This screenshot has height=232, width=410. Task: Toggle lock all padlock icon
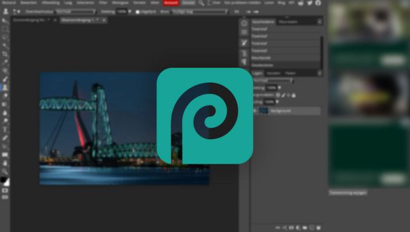[293, 95]
